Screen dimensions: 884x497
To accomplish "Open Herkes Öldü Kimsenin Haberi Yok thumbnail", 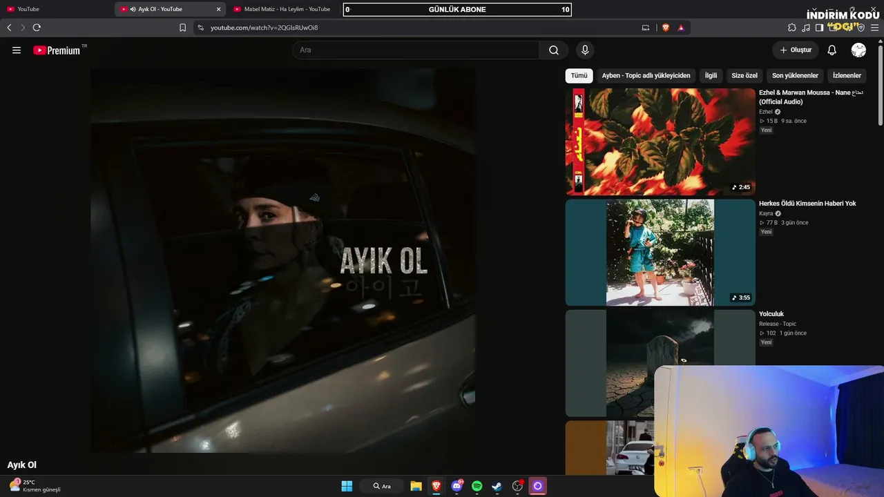I will (x=660, y=253).
